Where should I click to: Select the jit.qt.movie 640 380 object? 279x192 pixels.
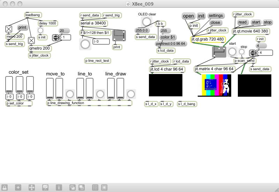click(250, 31)
